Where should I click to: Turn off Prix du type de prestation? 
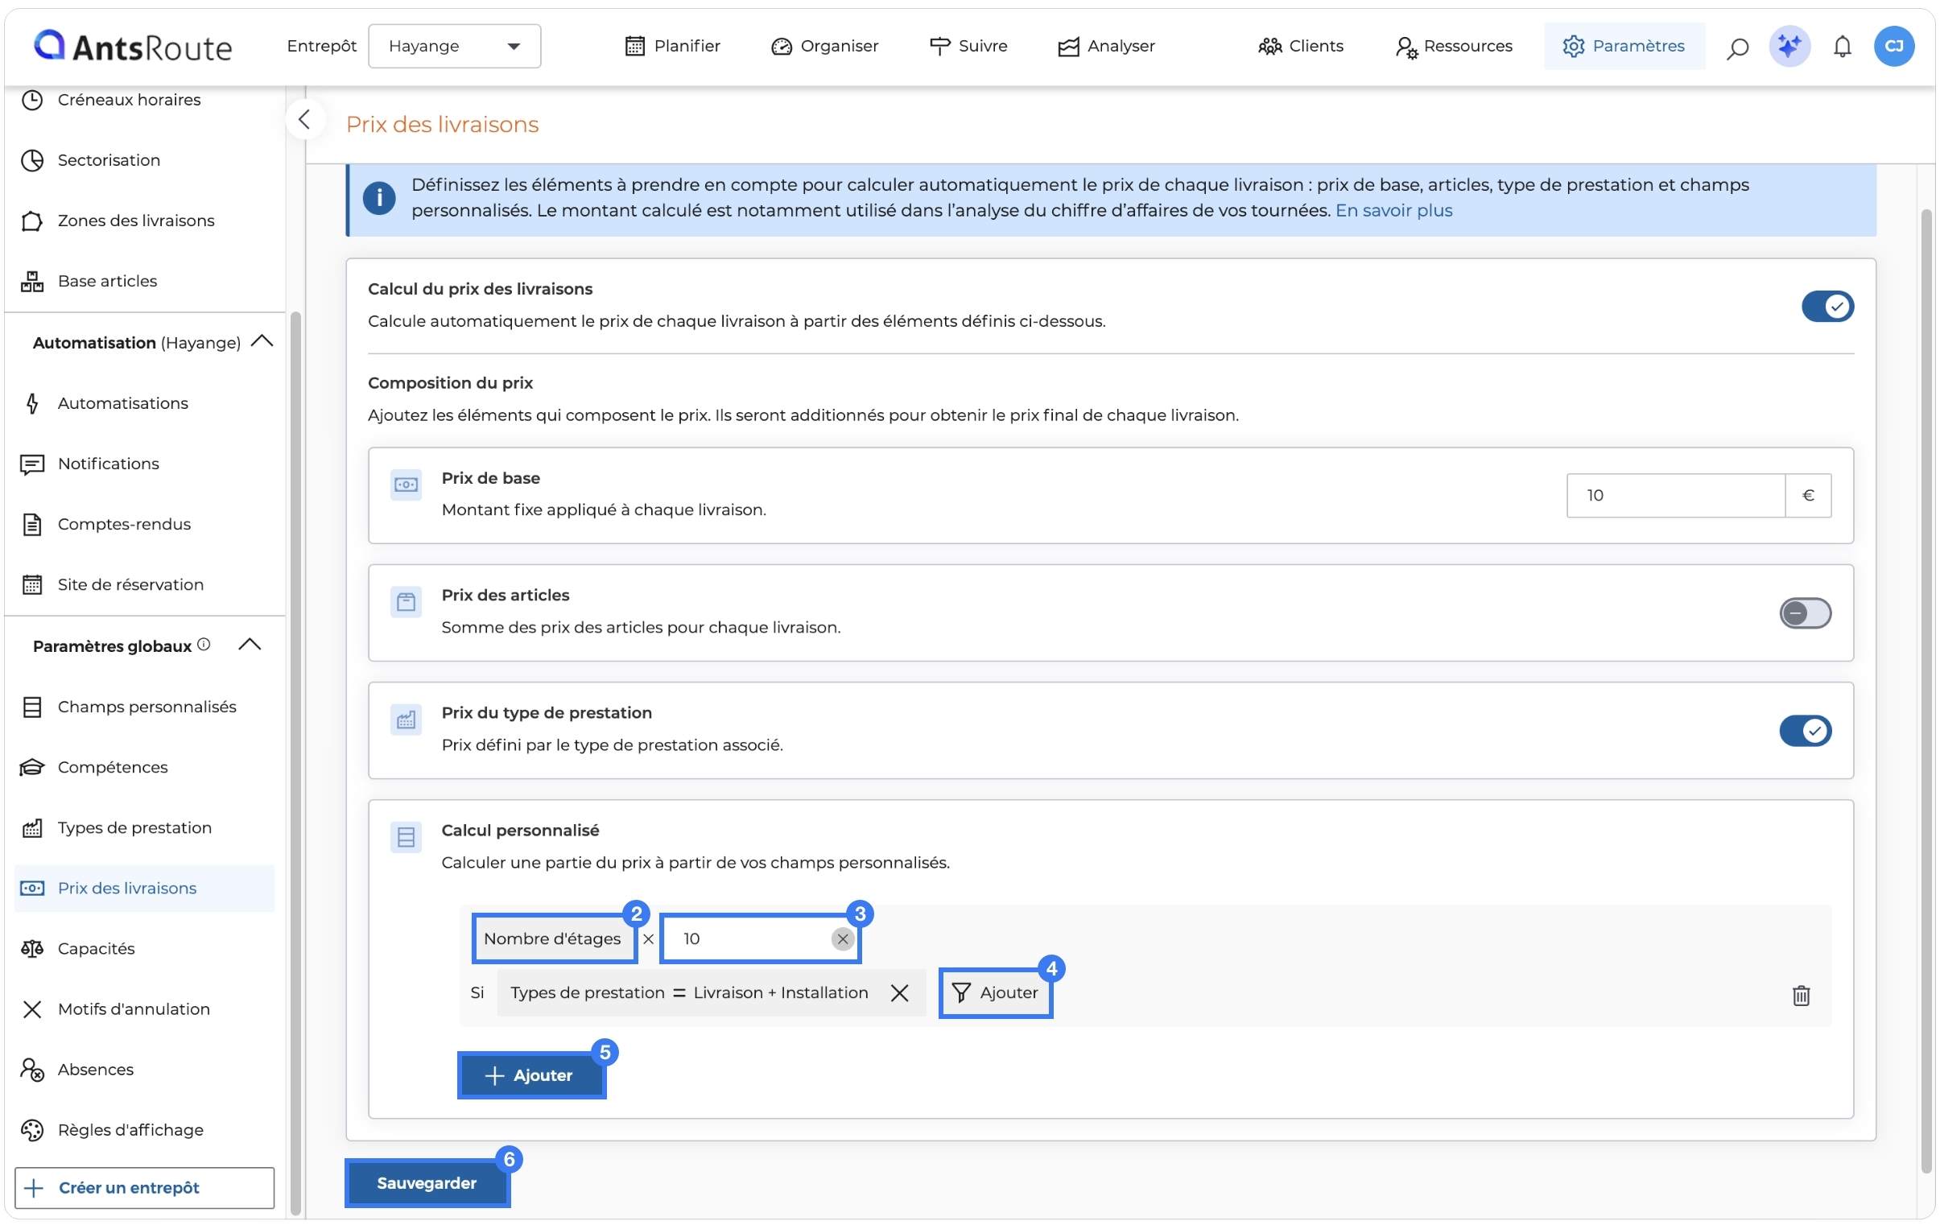click(x=1805, y=732)
